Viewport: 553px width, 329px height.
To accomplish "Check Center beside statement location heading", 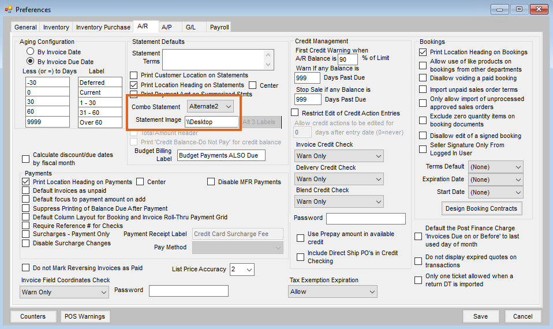I will point(252,85).
